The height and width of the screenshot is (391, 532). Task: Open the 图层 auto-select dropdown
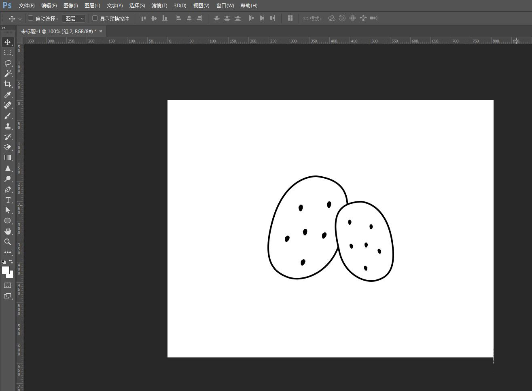(x=74, y=18)
